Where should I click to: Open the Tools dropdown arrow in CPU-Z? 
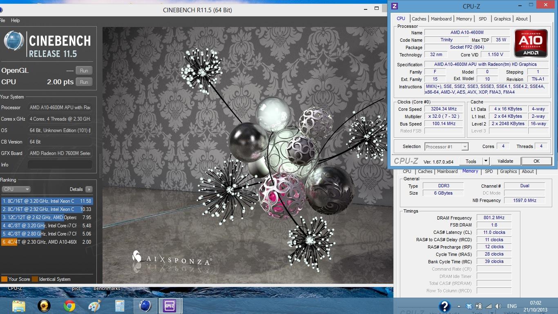(486, 161)
